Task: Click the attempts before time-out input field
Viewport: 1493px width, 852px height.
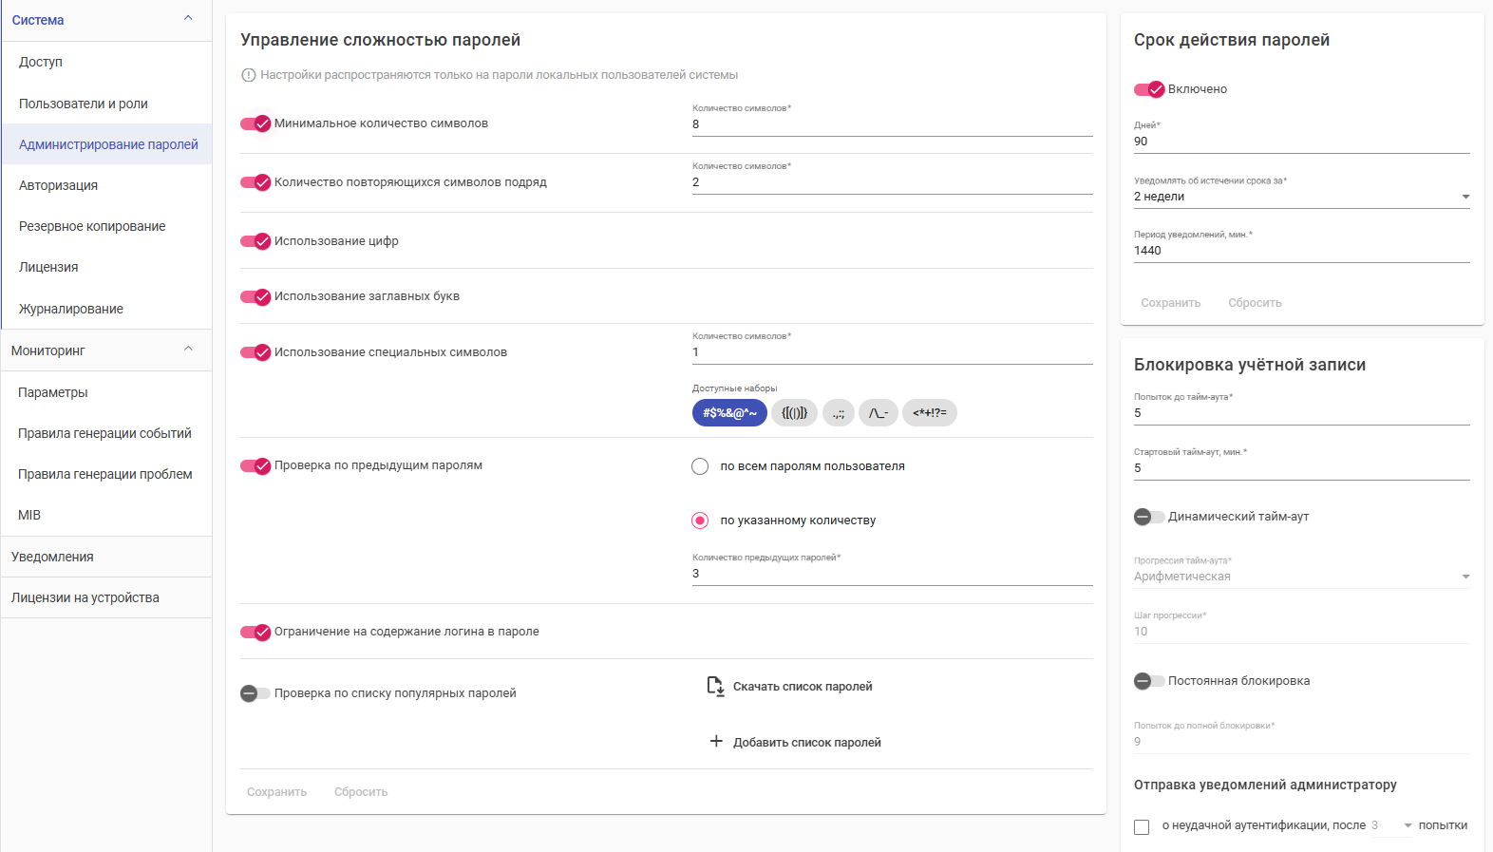Action: (x=1301, y=413)
